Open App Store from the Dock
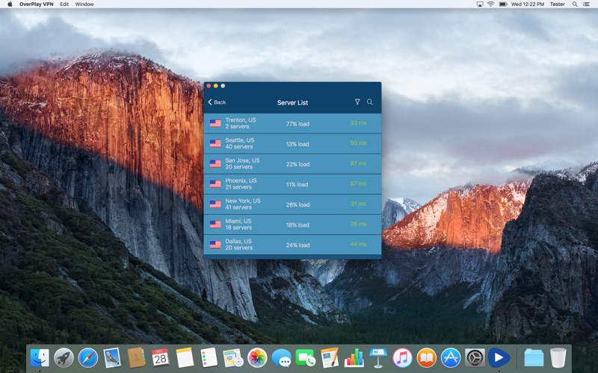 pyautogui.click(x=451, y=358)
